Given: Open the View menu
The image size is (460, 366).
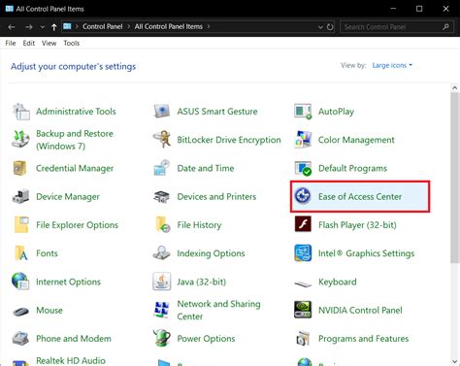Looking at the screenshot, I should (x=49, y=43).
